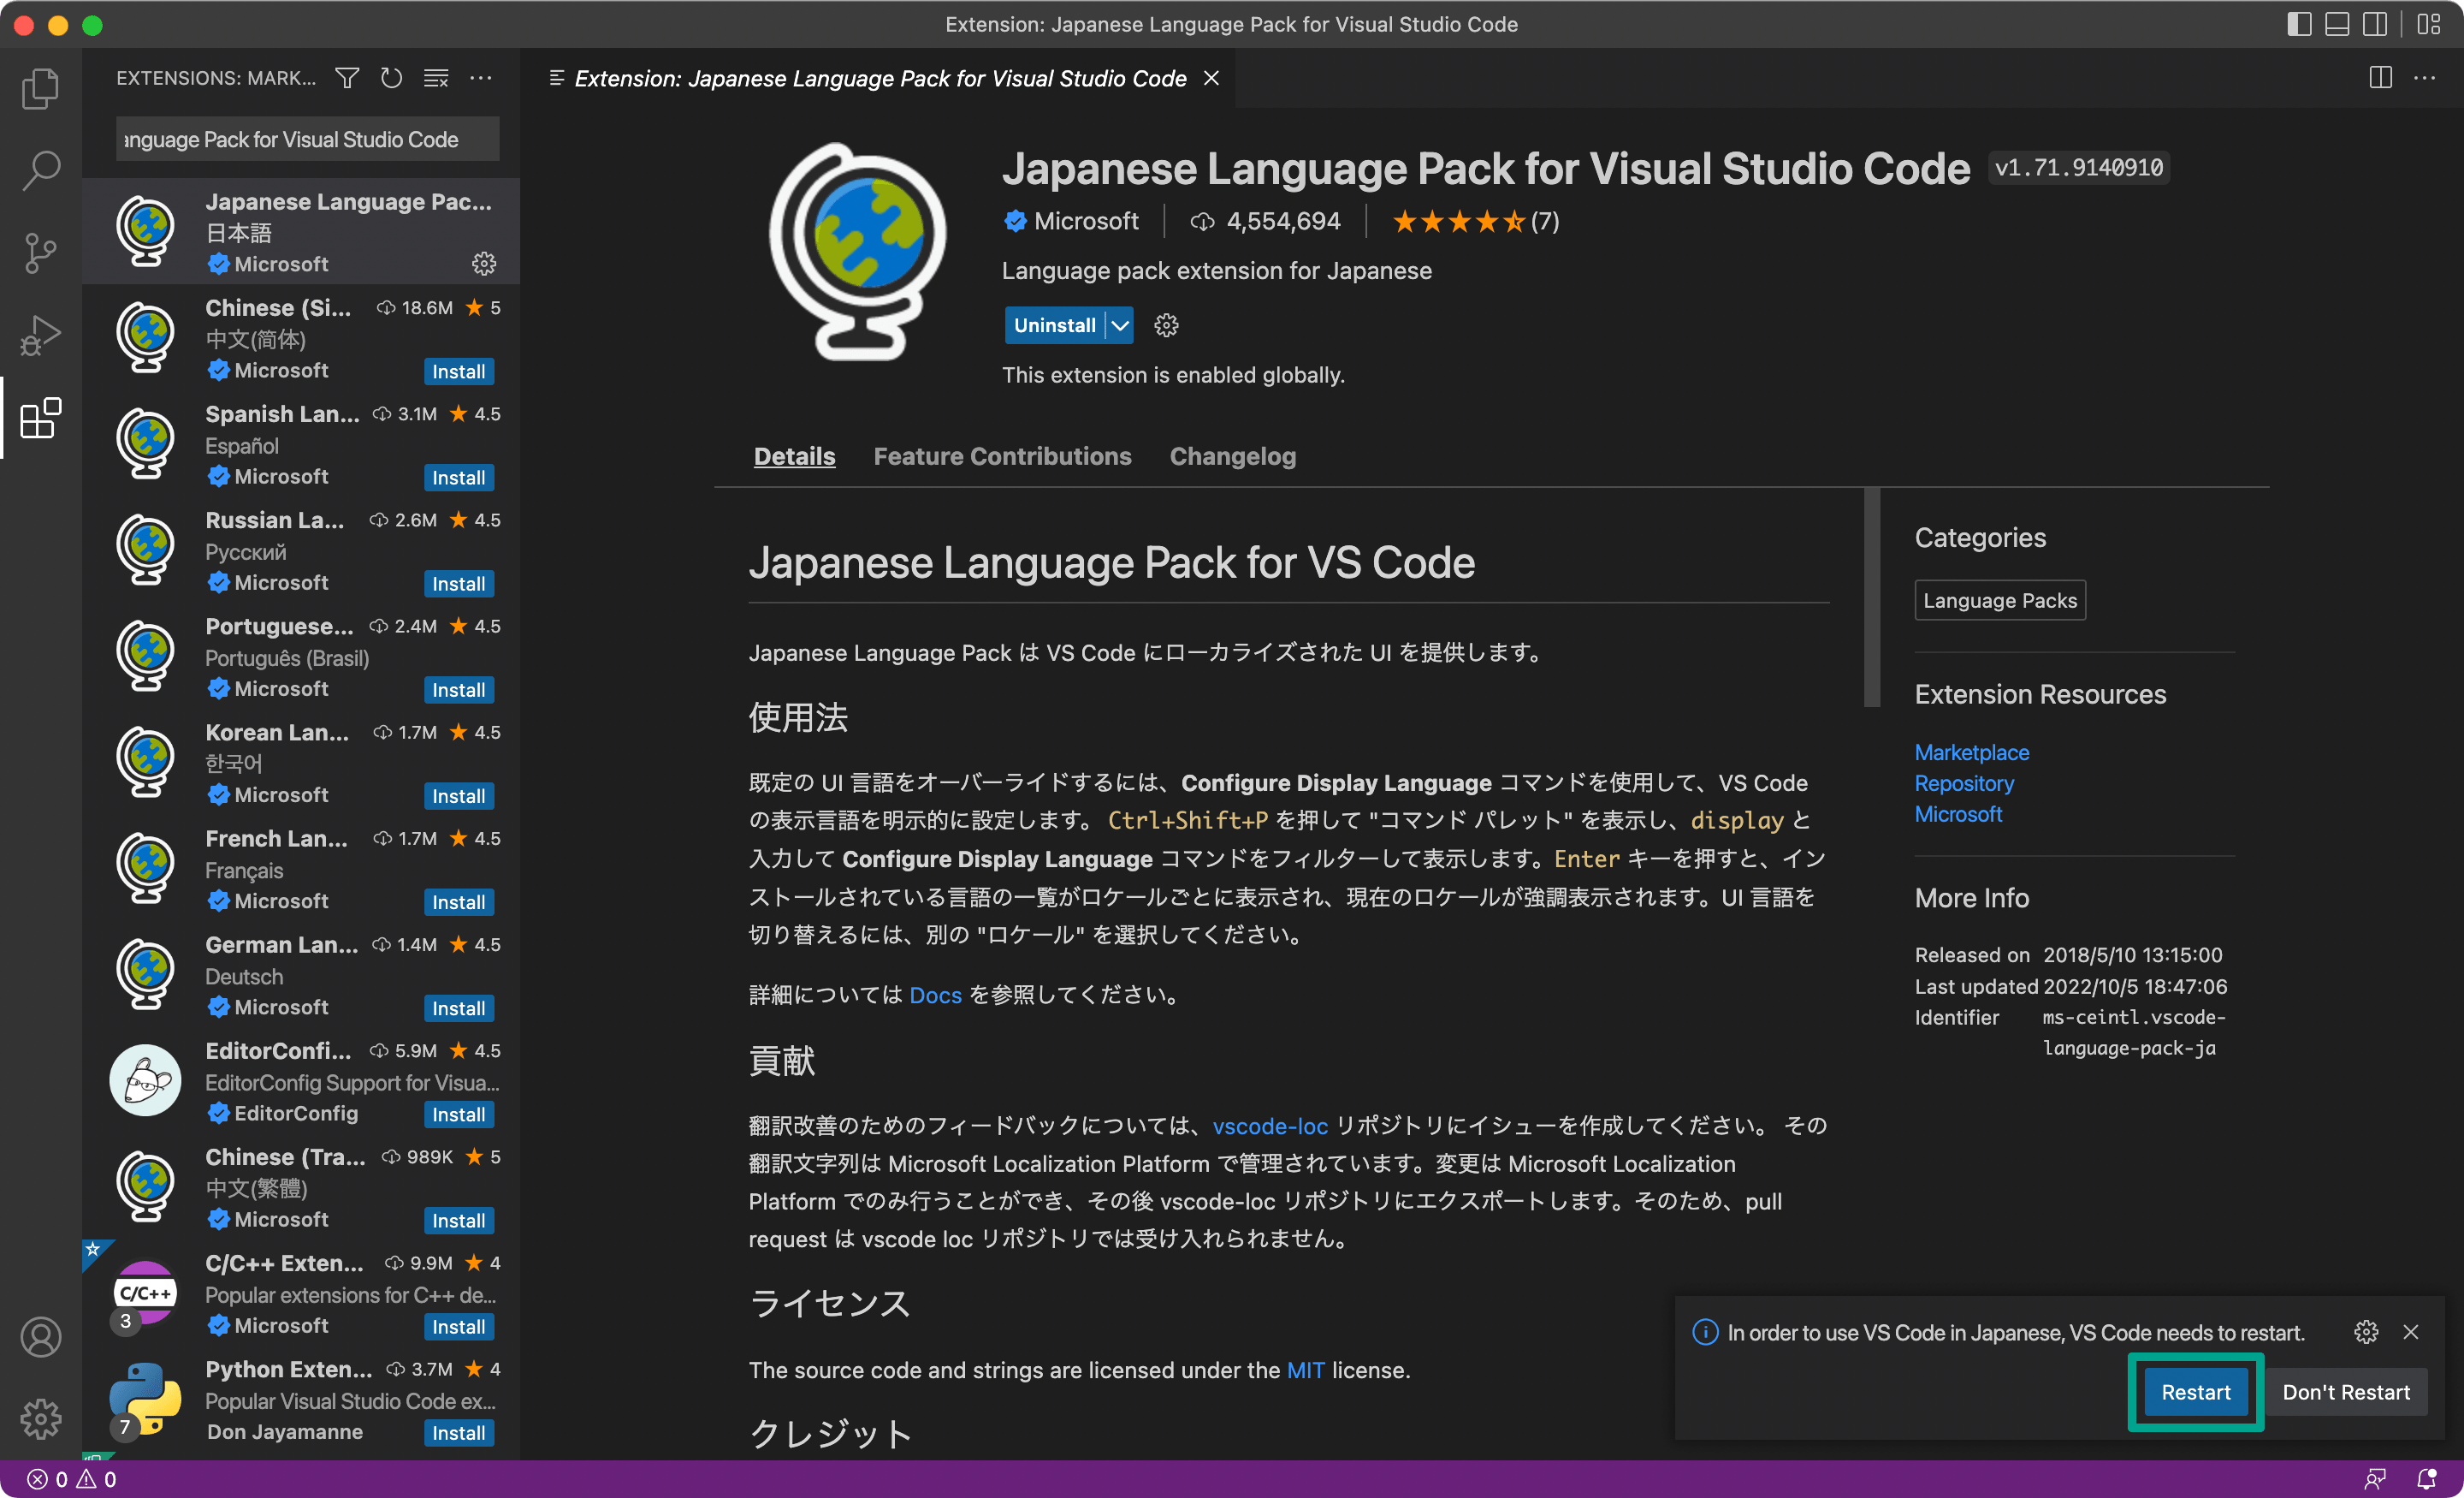
Task: Open the Explorer view in activity bar
Action: pos(40,88)
